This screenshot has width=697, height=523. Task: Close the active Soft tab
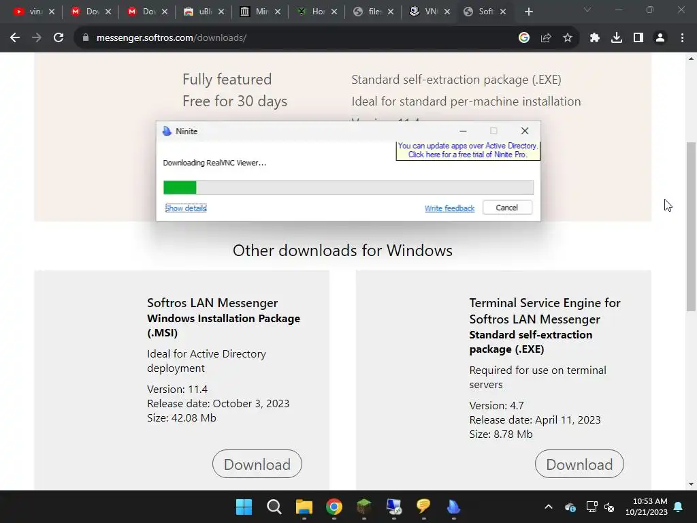[x=503, y=12]
